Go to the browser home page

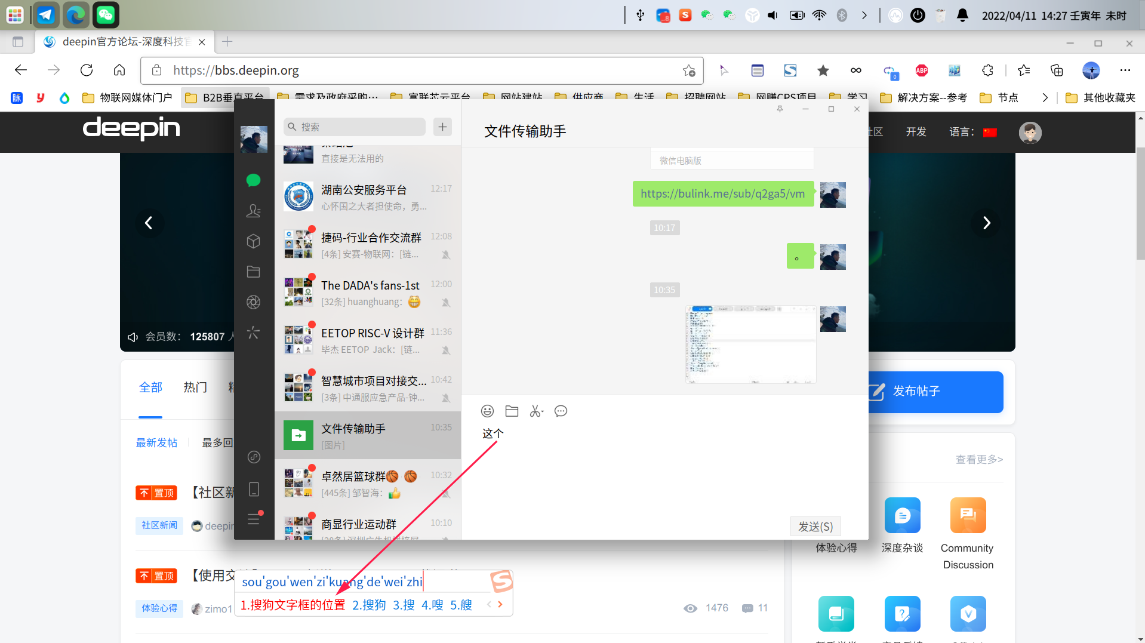click(x=119, y=70)
